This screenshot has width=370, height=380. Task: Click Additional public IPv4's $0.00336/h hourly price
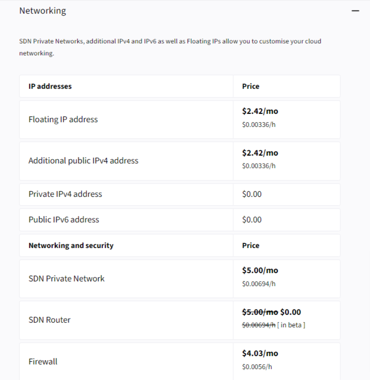click(259, 166)
